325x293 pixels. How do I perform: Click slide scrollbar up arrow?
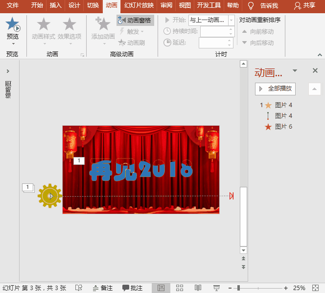click(243, 64)
